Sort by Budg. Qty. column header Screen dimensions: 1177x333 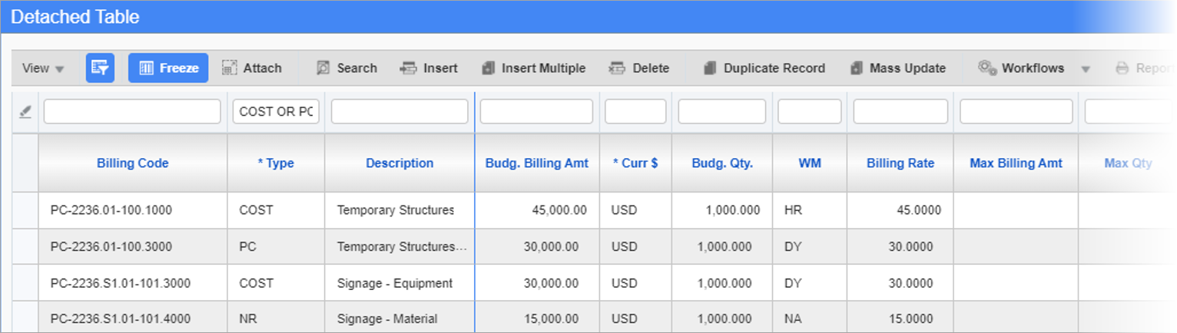pos(722,163)
